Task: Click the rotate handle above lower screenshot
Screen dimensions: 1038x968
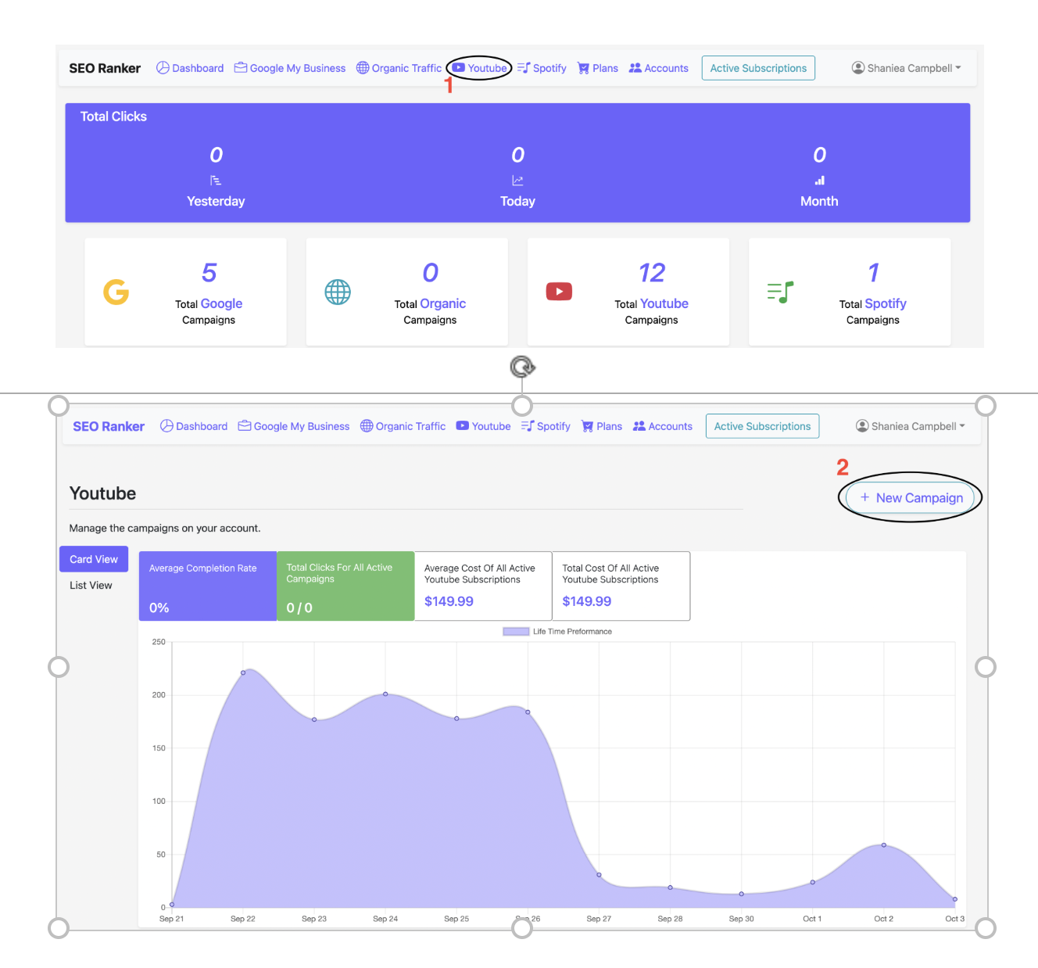Action: coord(522,367)
